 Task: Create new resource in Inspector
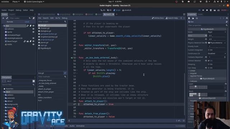click(x=189, y=18)
